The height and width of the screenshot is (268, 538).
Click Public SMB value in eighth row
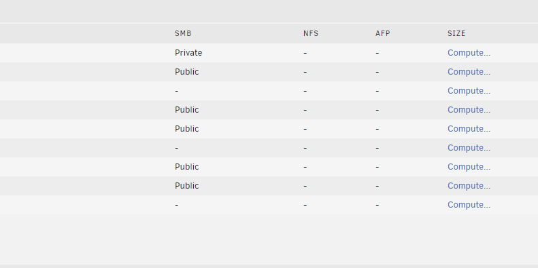(x=186, y=186)
